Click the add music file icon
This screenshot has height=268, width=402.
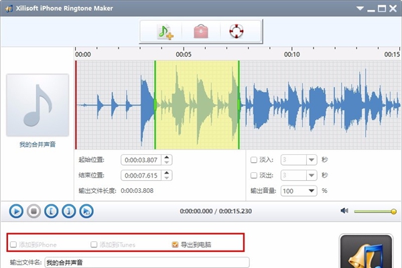pyautogui.click(x=165, y=31)
